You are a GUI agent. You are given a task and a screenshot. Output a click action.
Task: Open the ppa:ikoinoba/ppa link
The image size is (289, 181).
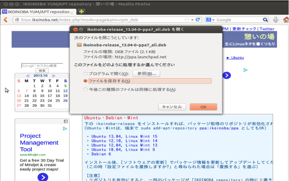(x=219, y=128)
